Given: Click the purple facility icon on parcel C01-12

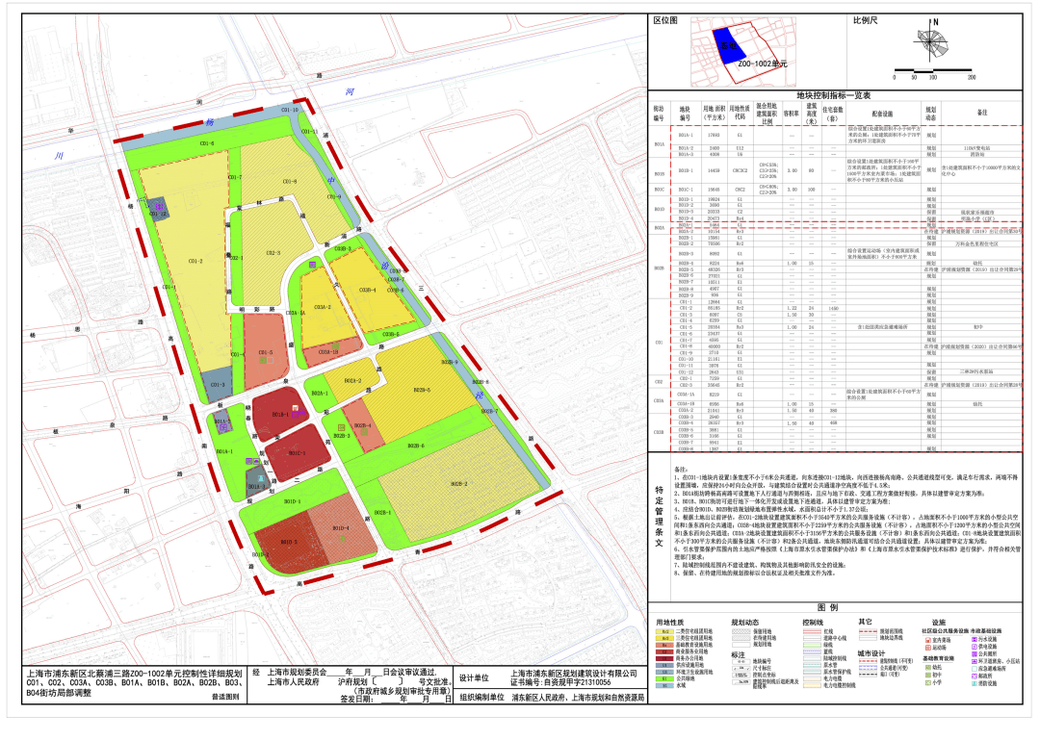Looking at the screenshot, I should [x=159, y=207].
